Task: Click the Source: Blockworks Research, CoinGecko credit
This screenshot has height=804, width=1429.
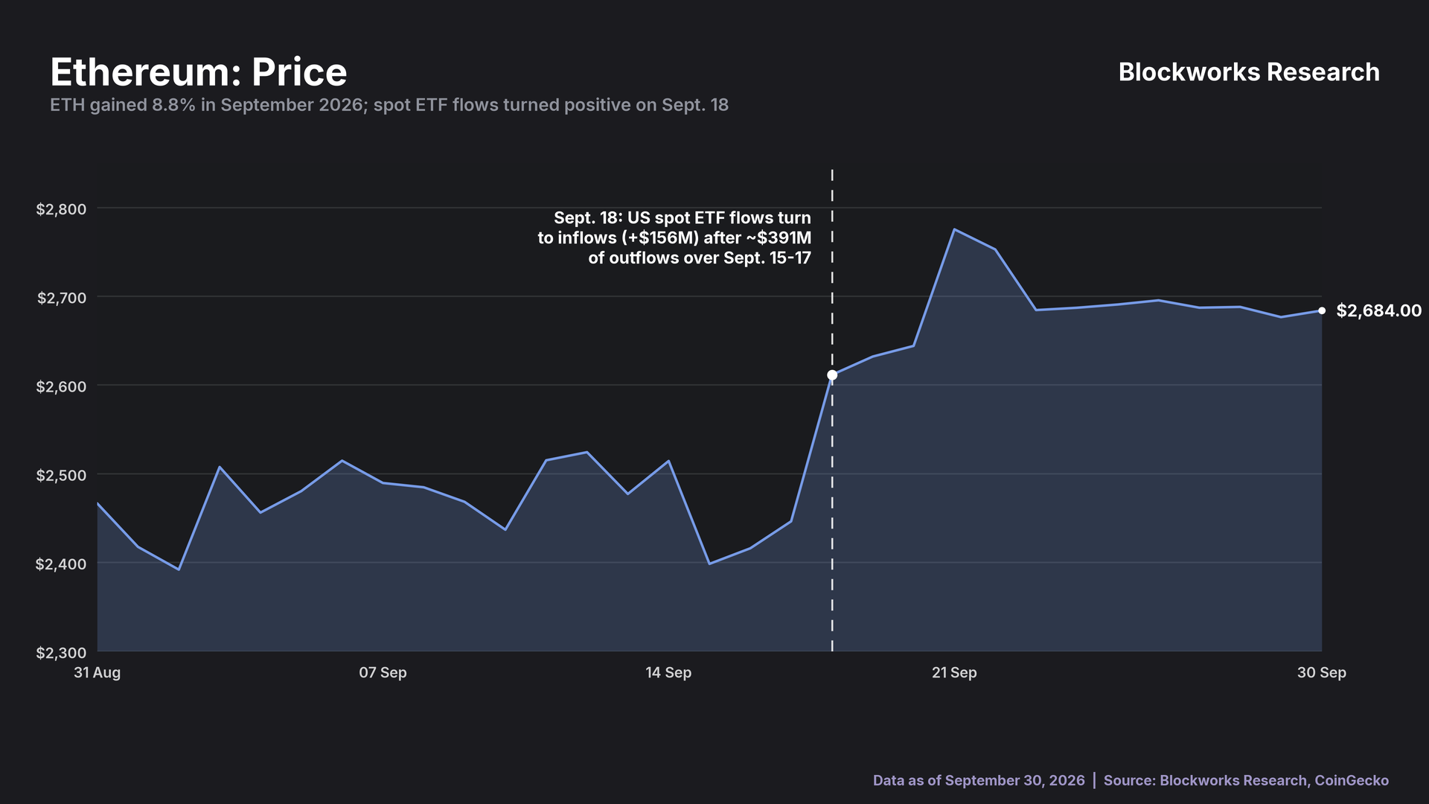Action: 1246,780
